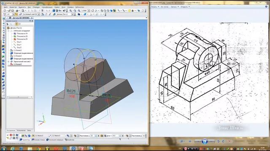
Task: Click the Print icon in toolbar
Action: coord(17,10)
